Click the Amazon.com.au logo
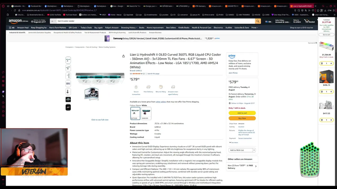 (18, 21)
